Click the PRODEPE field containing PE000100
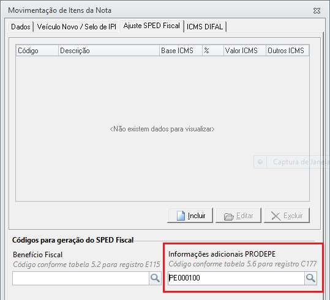 (x=236, y=278)
